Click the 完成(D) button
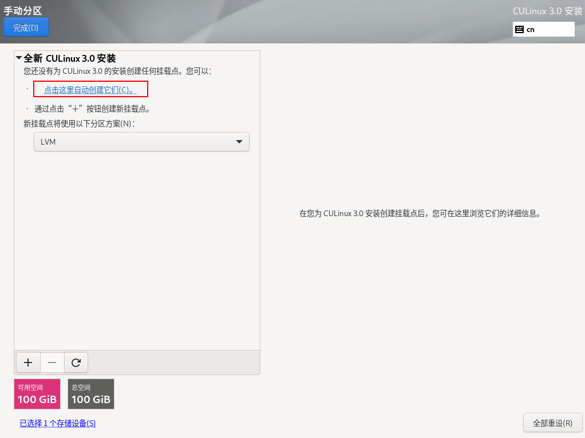This screenshot has height=438, width=585. point(26,27)
